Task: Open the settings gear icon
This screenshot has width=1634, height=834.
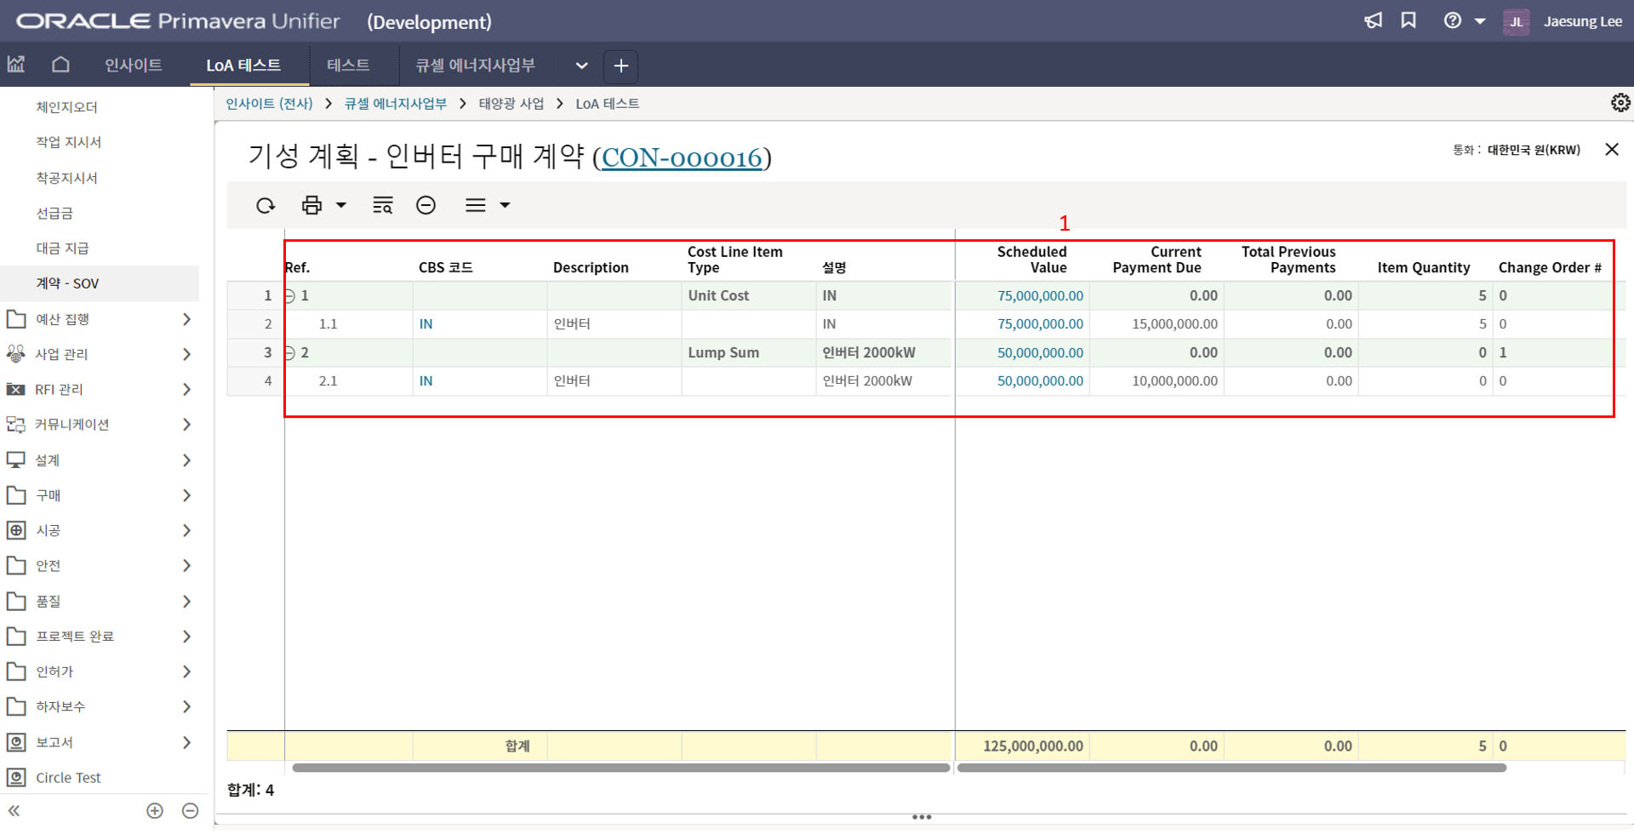Action: tap(1620, 103)
